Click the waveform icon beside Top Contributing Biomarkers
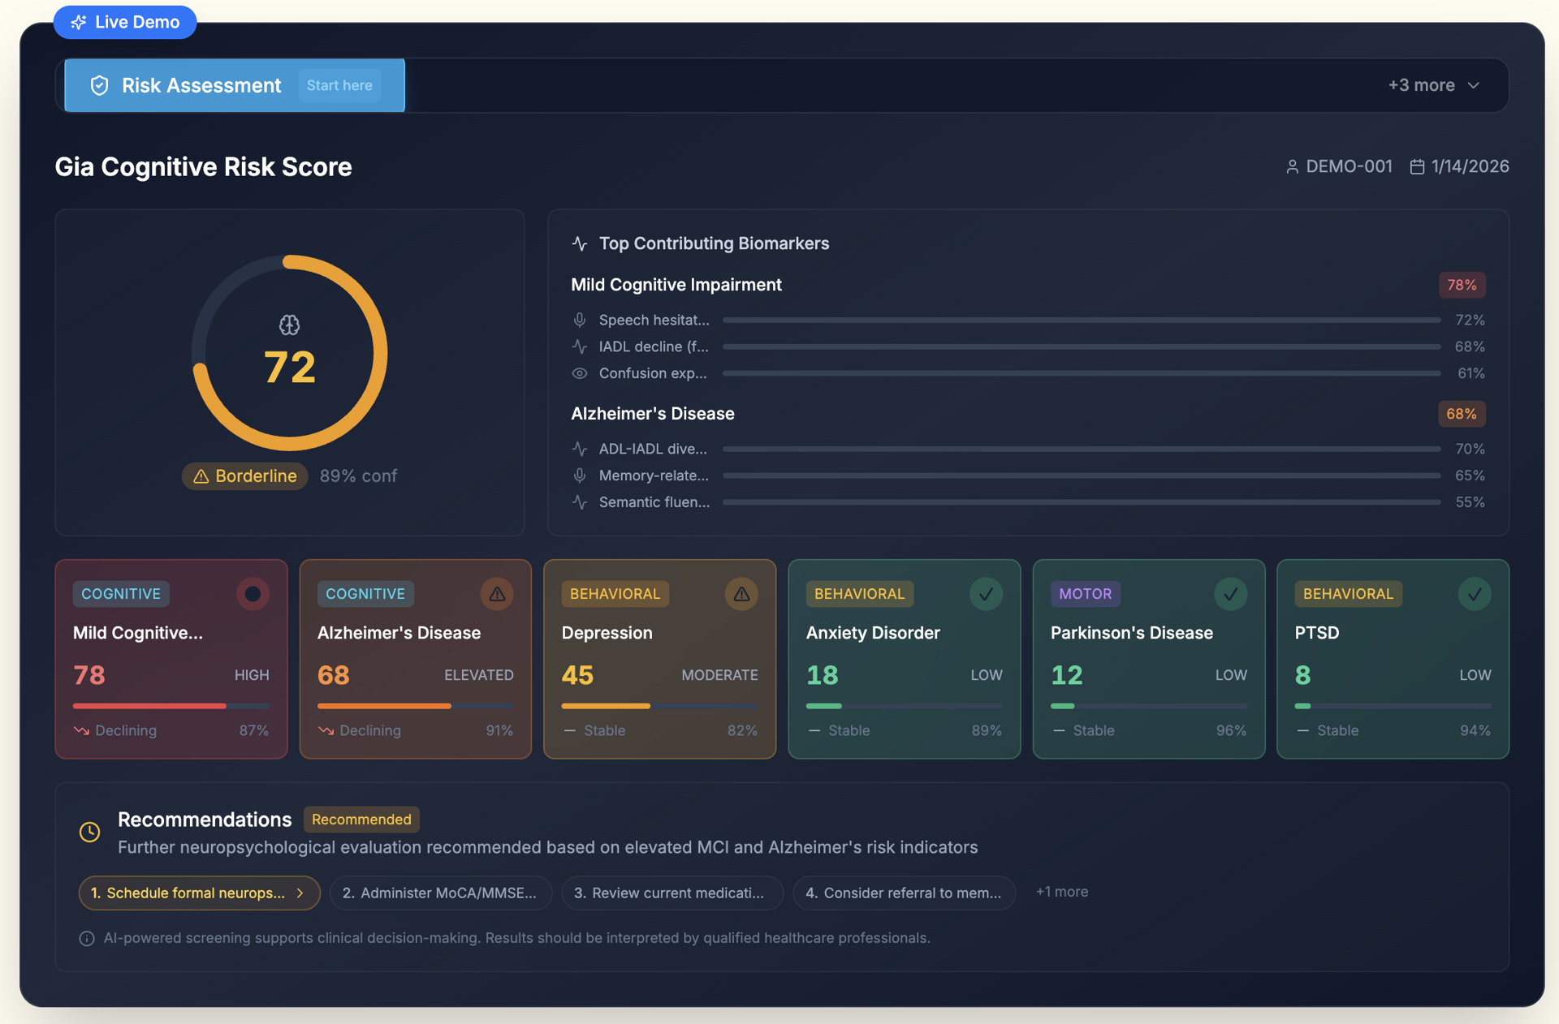Image resolution: width=1559 pixels, height=1024 pixels. 580,243
